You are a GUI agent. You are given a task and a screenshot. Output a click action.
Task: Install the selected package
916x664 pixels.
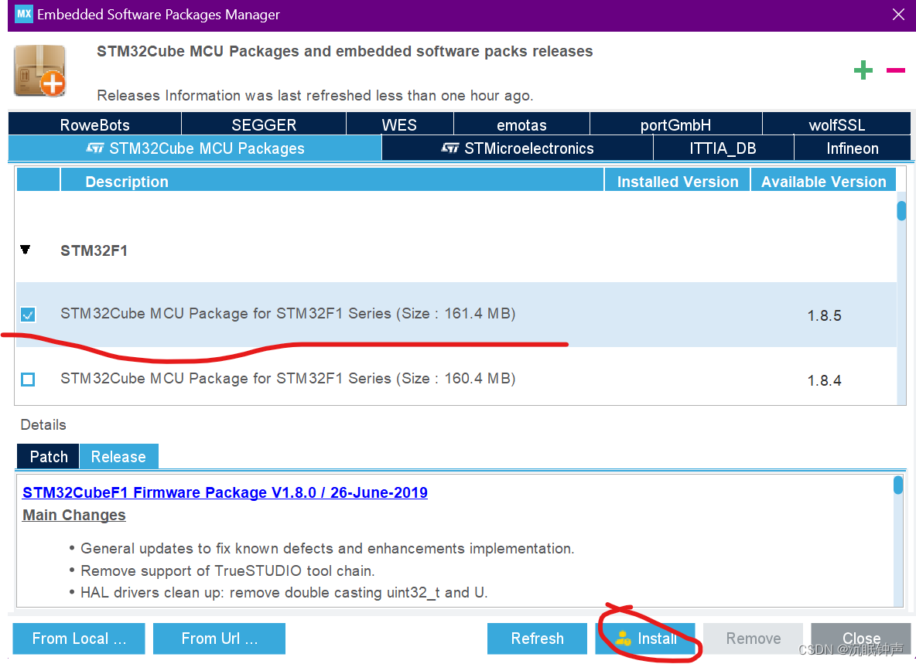coord(645,638)
